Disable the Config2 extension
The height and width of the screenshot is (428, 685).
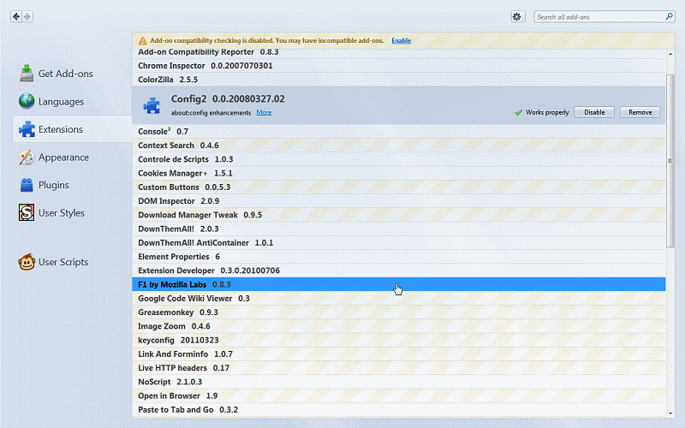pos(594,112)
